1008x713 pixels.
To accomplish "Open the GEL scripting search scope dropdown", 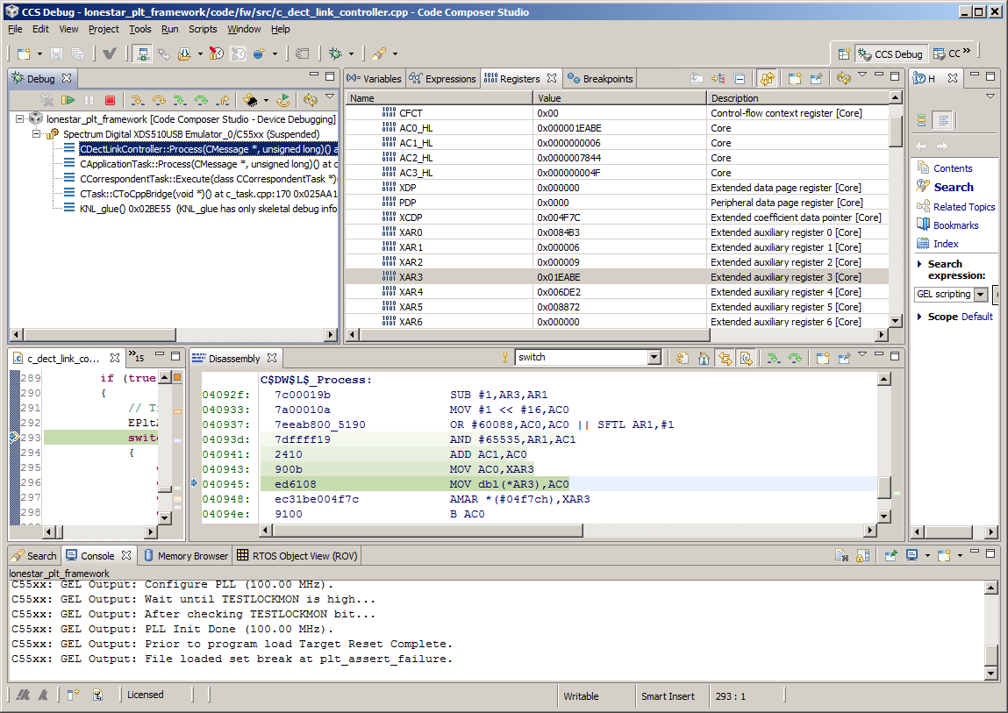I will click(x=981, y=295).
